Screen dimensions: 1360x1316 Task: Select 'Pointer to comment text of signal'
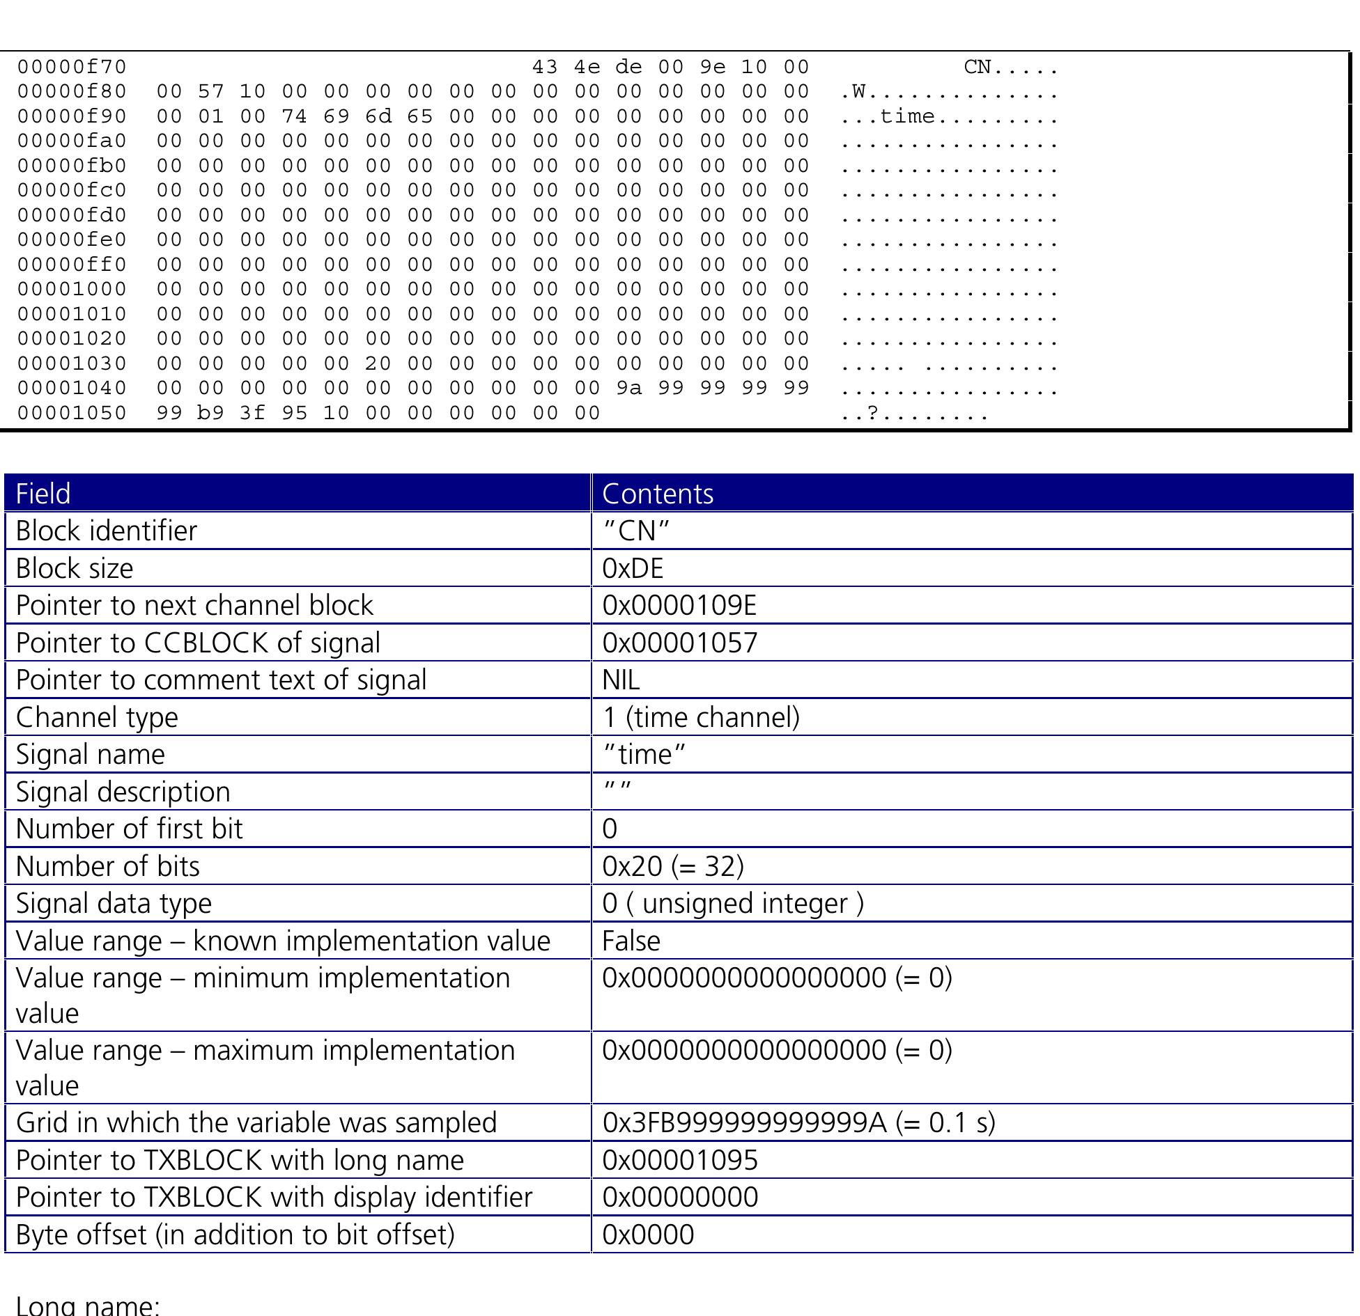[297, 680]
